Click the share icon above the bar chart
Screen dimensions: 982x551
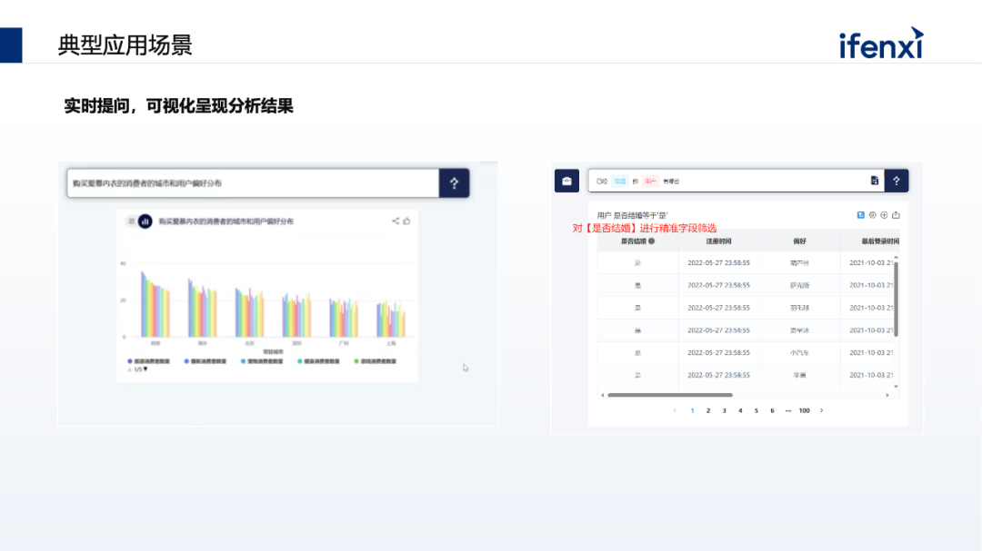pyautogui.click(x=396, y=221)
